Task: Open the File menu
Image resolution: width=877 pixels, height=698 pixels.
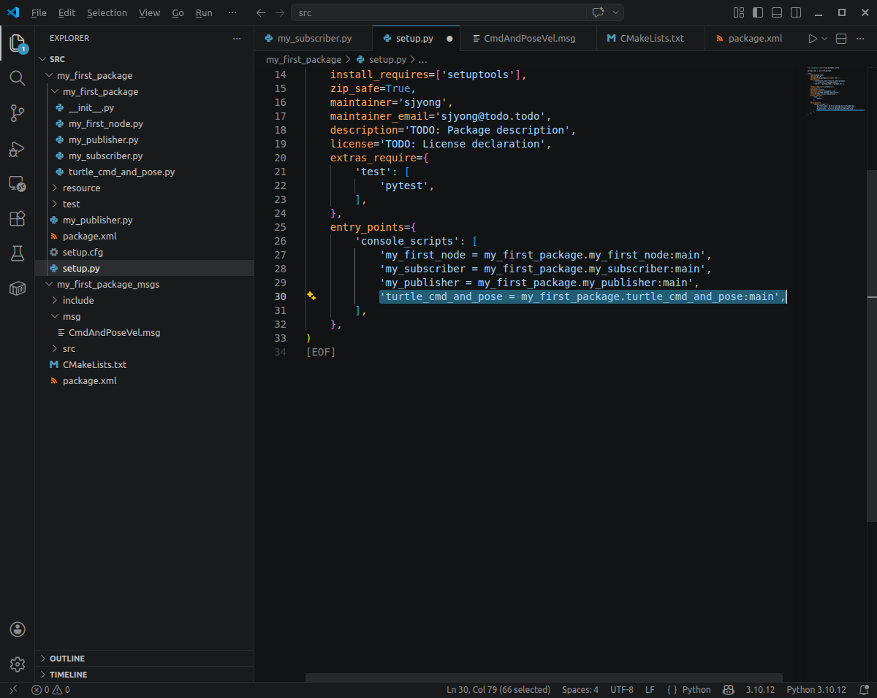Action: coord(39,13)
